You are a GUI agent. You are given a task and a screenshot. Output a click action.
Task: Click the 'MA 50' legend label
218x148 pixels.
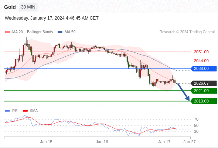pos(70,32)
